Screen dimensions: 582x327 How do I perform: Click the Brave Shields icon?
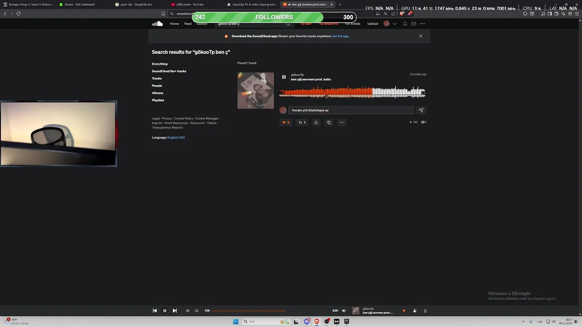coord(401,14)
